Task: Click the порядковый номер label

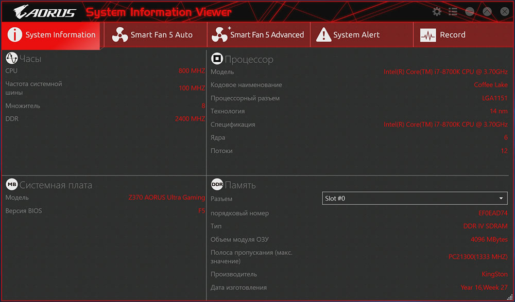Action: click(239, 213)
